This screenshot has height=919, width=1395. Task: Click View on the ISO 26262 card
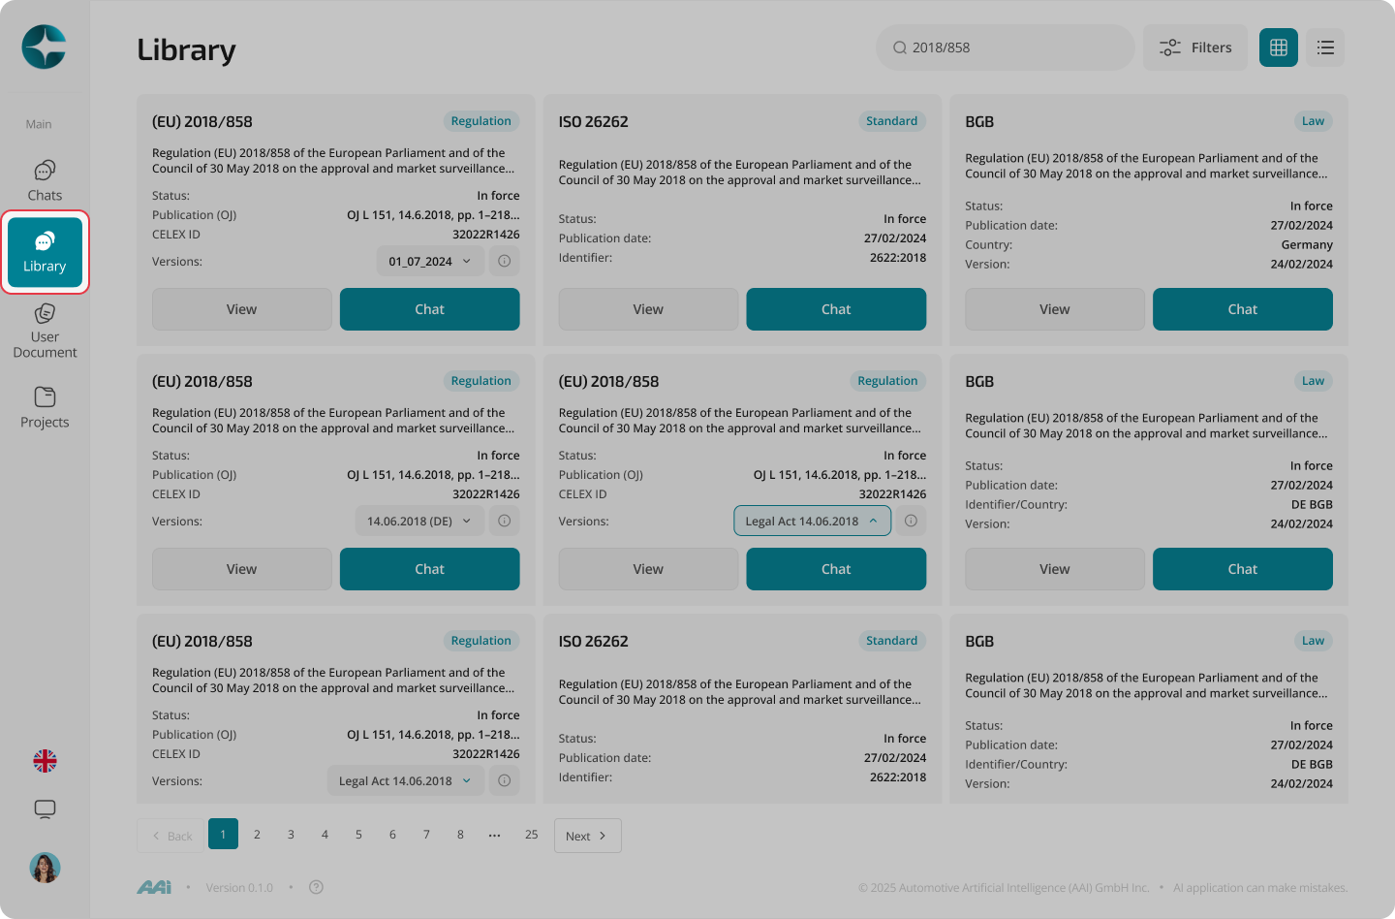(x=648, y=309)
